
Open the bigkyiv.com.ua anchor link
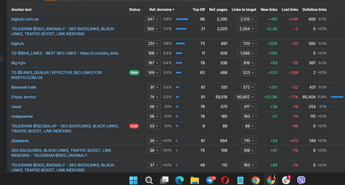point(25,19)
